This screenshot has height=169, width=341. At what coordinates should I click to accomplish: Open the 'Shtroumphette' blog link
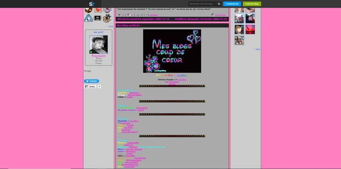[134, 160]
